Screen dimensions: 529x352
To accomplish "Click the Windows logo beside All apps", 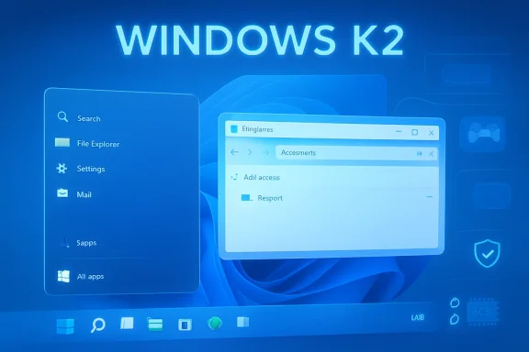I will [x=63, y=276].
